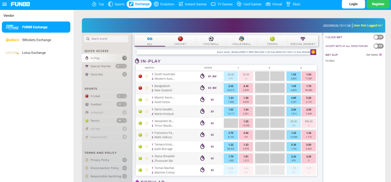Open the Sports navigation item
This screenshot has height=182, width=391.
116,4
